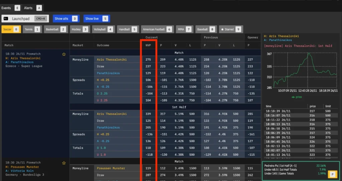Screen dimensions: 342x181
Task: Click the Opener column group header
Action: point(253,37)
